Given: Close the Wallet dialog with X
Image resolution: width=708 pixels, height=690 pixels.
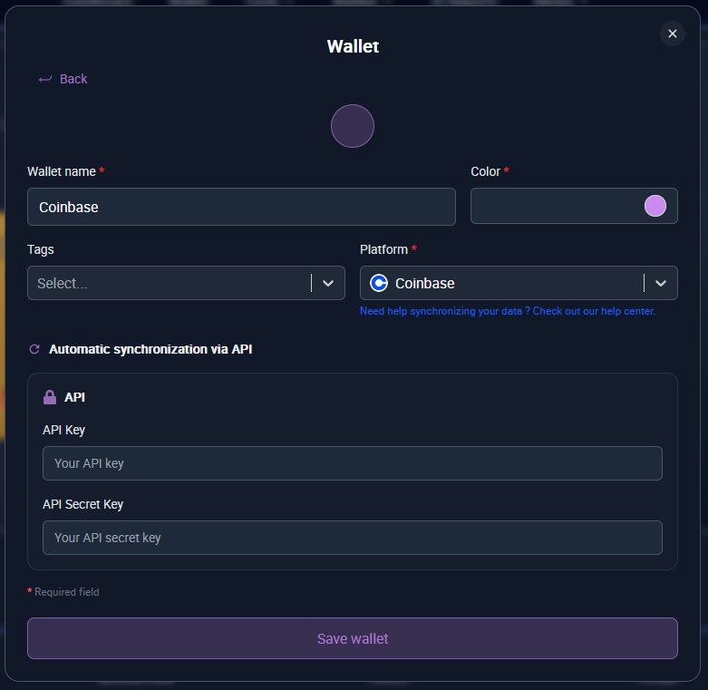Looking at the screenshot, I should pos(672,34).
